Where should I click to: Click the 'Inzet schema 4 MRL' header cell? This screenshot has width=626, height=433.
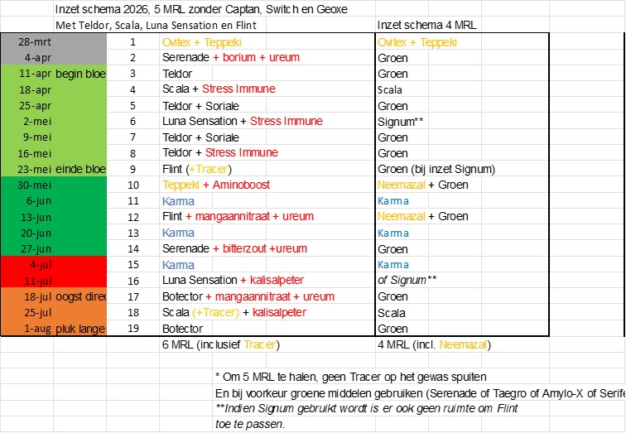tap(426, 25)
